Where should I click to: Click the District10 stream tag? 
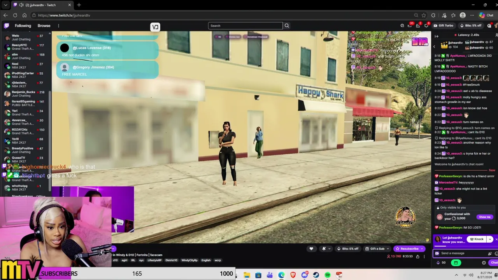pyautogui.click(x=171, y=261)
